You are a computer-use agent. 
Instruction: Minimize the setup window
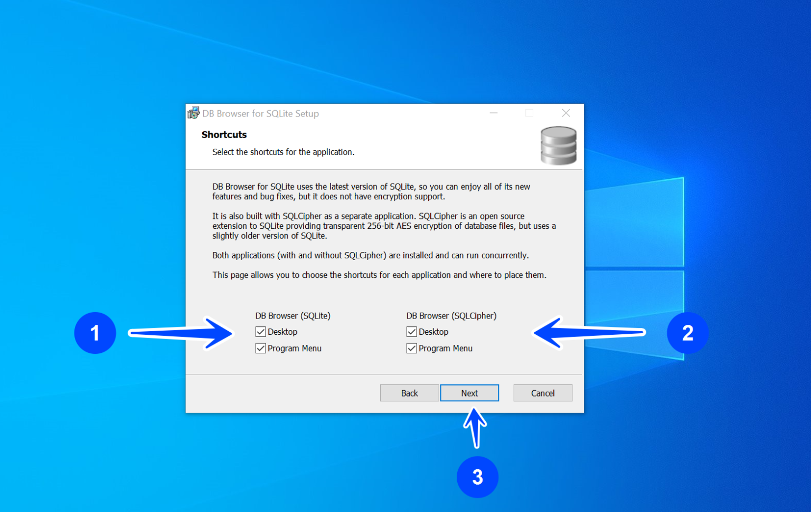[494, 113]
